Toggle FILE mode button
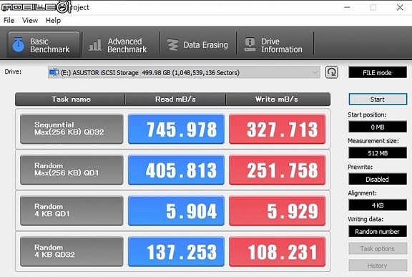The image size is (412, 277). [378, 72]
